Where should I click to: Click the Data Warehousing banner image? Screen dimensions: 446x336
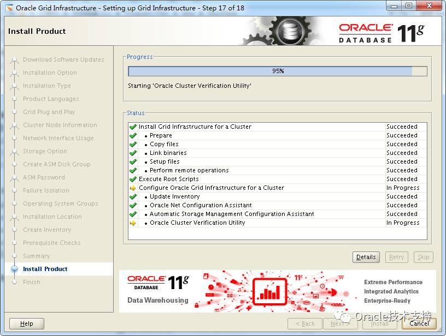277,291
